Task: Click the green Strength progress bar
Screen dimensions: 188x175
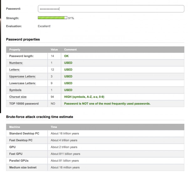Action: 53,18
